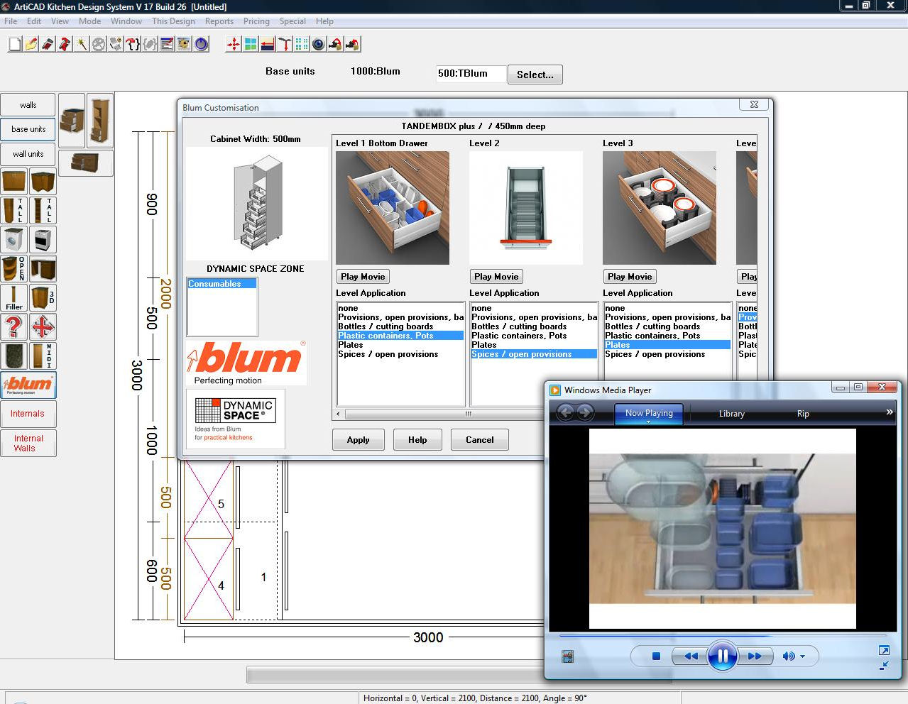908x704 pixels.
Task: Expand the double chevron in Media Player
Action: pos(889,412)
